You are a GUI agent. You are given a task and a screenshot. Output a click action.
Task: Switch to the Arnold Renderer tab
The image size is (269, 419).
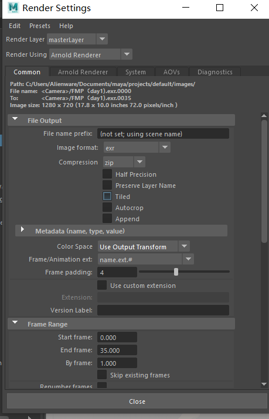coord(83,72)
